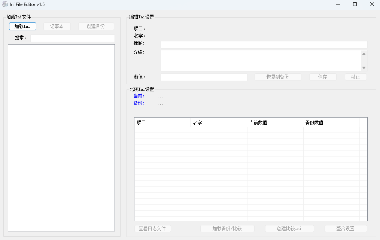Click the 整合设置 button
This screenshot has width=380, height=240.
[x=346, y=229]
